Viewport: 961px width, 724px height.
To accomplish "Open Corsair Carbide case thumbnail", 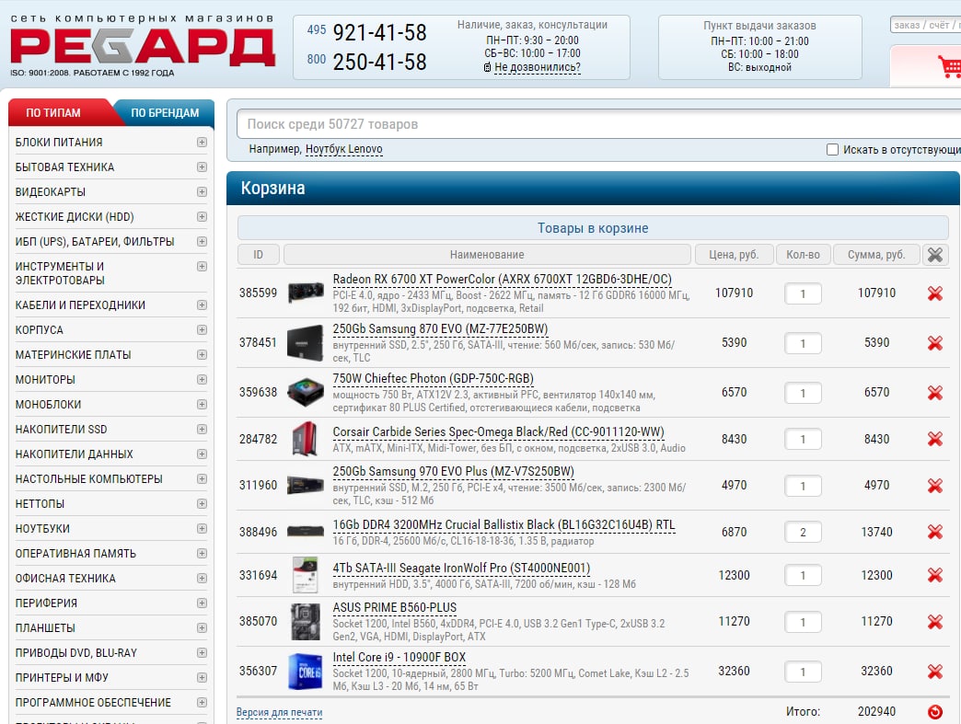I will pos(306,439).
